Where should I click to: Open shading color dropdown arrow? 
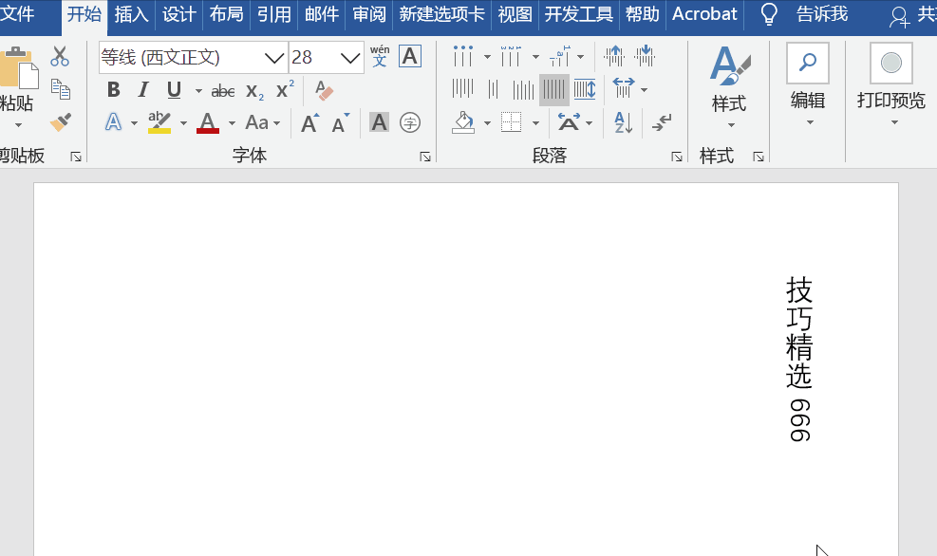click(x=487, y=123)
